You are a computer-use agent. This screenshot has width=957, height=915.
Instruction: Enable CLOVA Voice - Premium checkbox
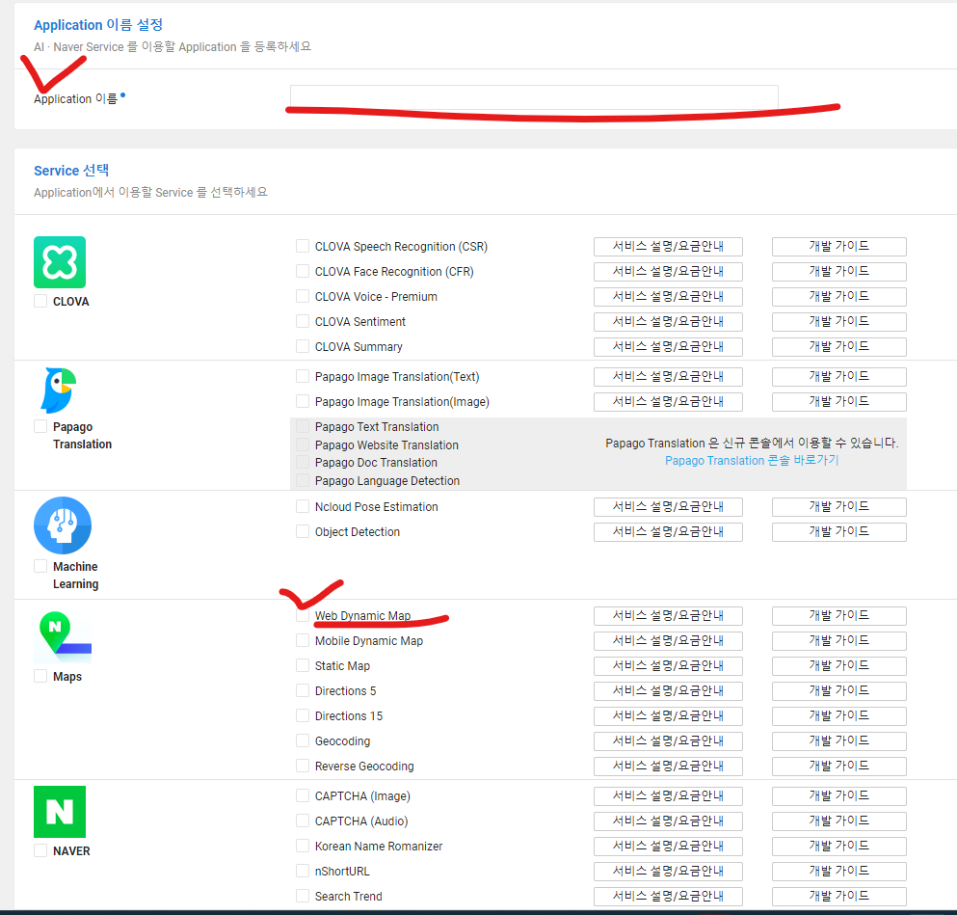(302, 296)
